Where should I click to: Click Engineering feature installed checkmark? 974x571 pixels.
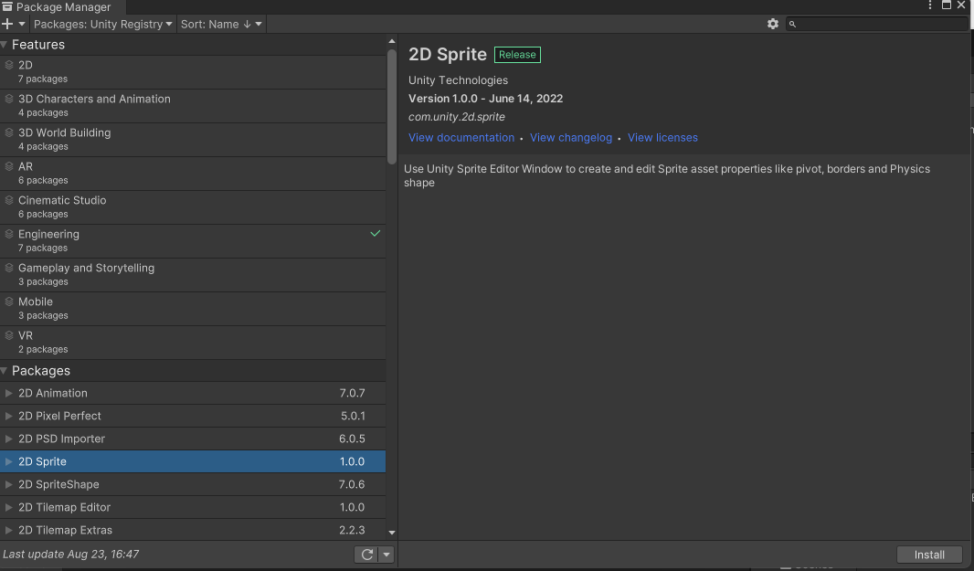point(376,234)
